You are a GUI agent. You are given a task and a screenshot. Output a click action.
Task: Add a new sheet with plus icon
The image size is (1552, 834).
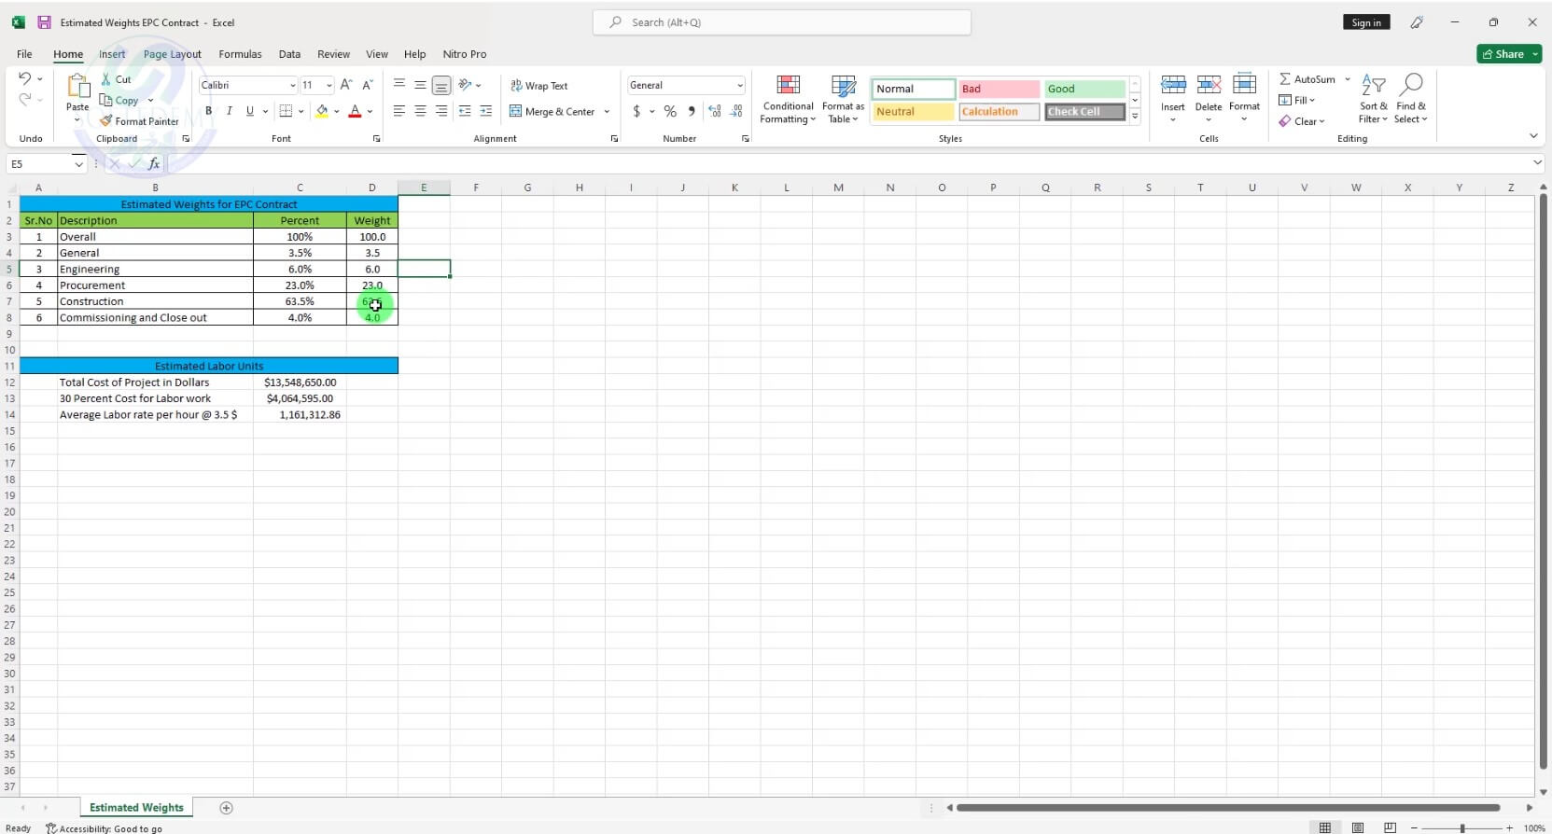click(x=226, y=808)
